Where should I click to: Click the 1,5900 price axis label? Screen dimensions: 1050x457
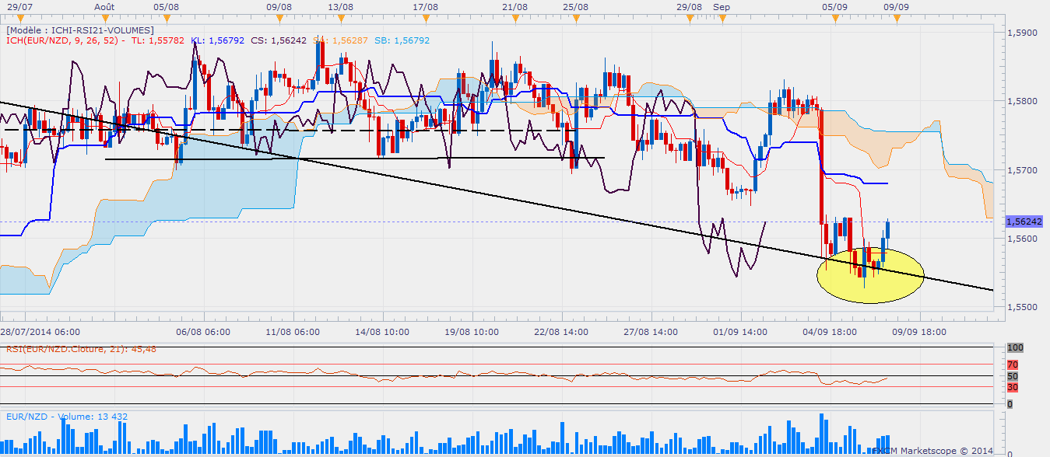1021,33
